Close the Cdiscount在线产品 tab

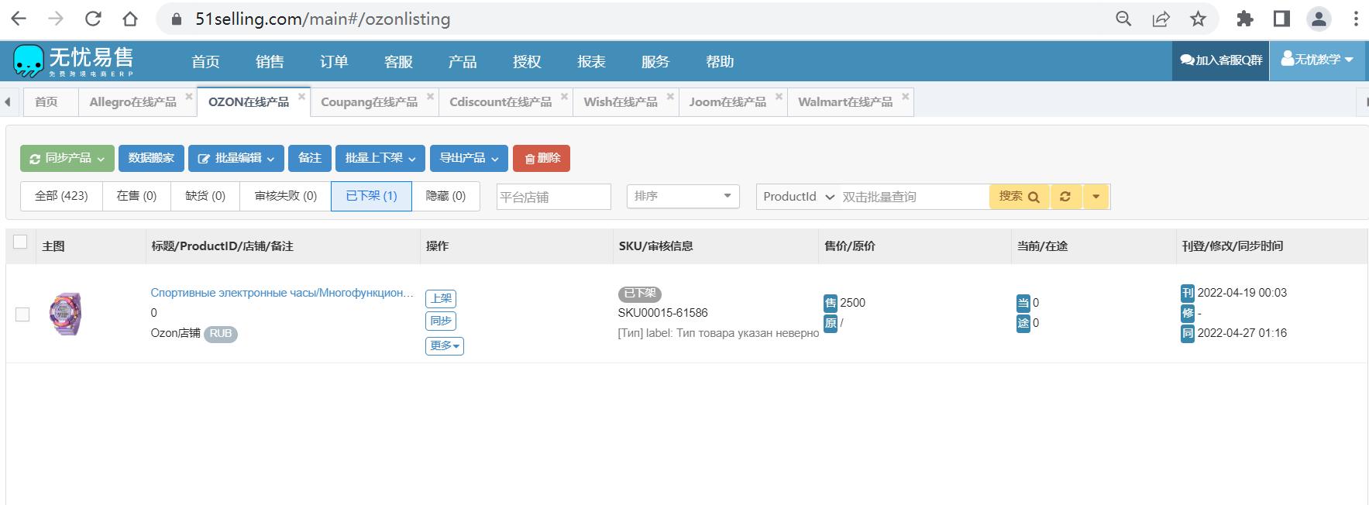point(564,96)
